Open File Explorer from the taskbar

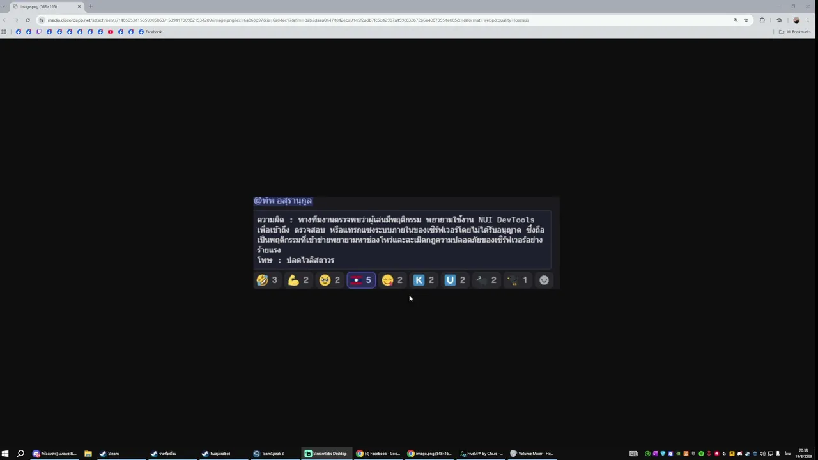(88, 454)
